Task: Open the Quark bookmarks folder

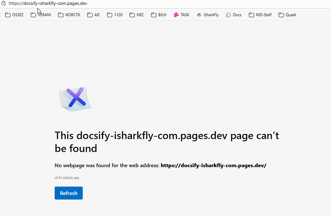Action: coord(287,15)
